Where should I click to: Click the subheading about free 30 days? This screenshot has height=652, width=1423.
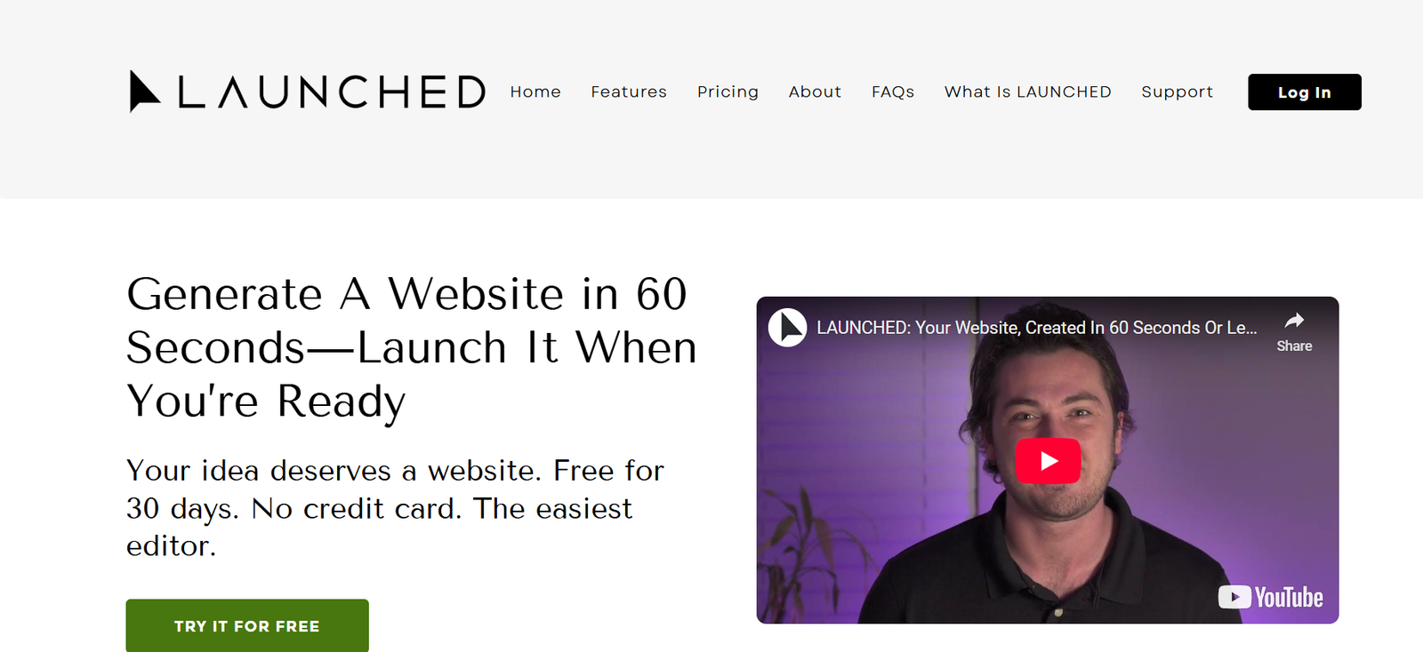[395, 508]
